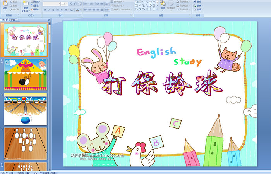
Task: Open Shape Fill (形状填充) options
Action: click(183, 2)
